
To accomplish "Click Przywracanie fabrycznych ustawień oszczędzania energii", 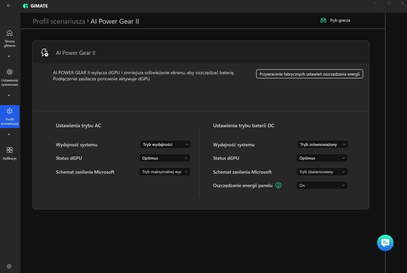I will pos(309,74).
